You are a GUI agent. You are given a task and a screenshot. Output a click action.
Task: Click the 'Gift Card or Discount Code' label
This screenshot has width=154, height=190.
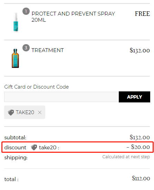[x=37, y=87]
